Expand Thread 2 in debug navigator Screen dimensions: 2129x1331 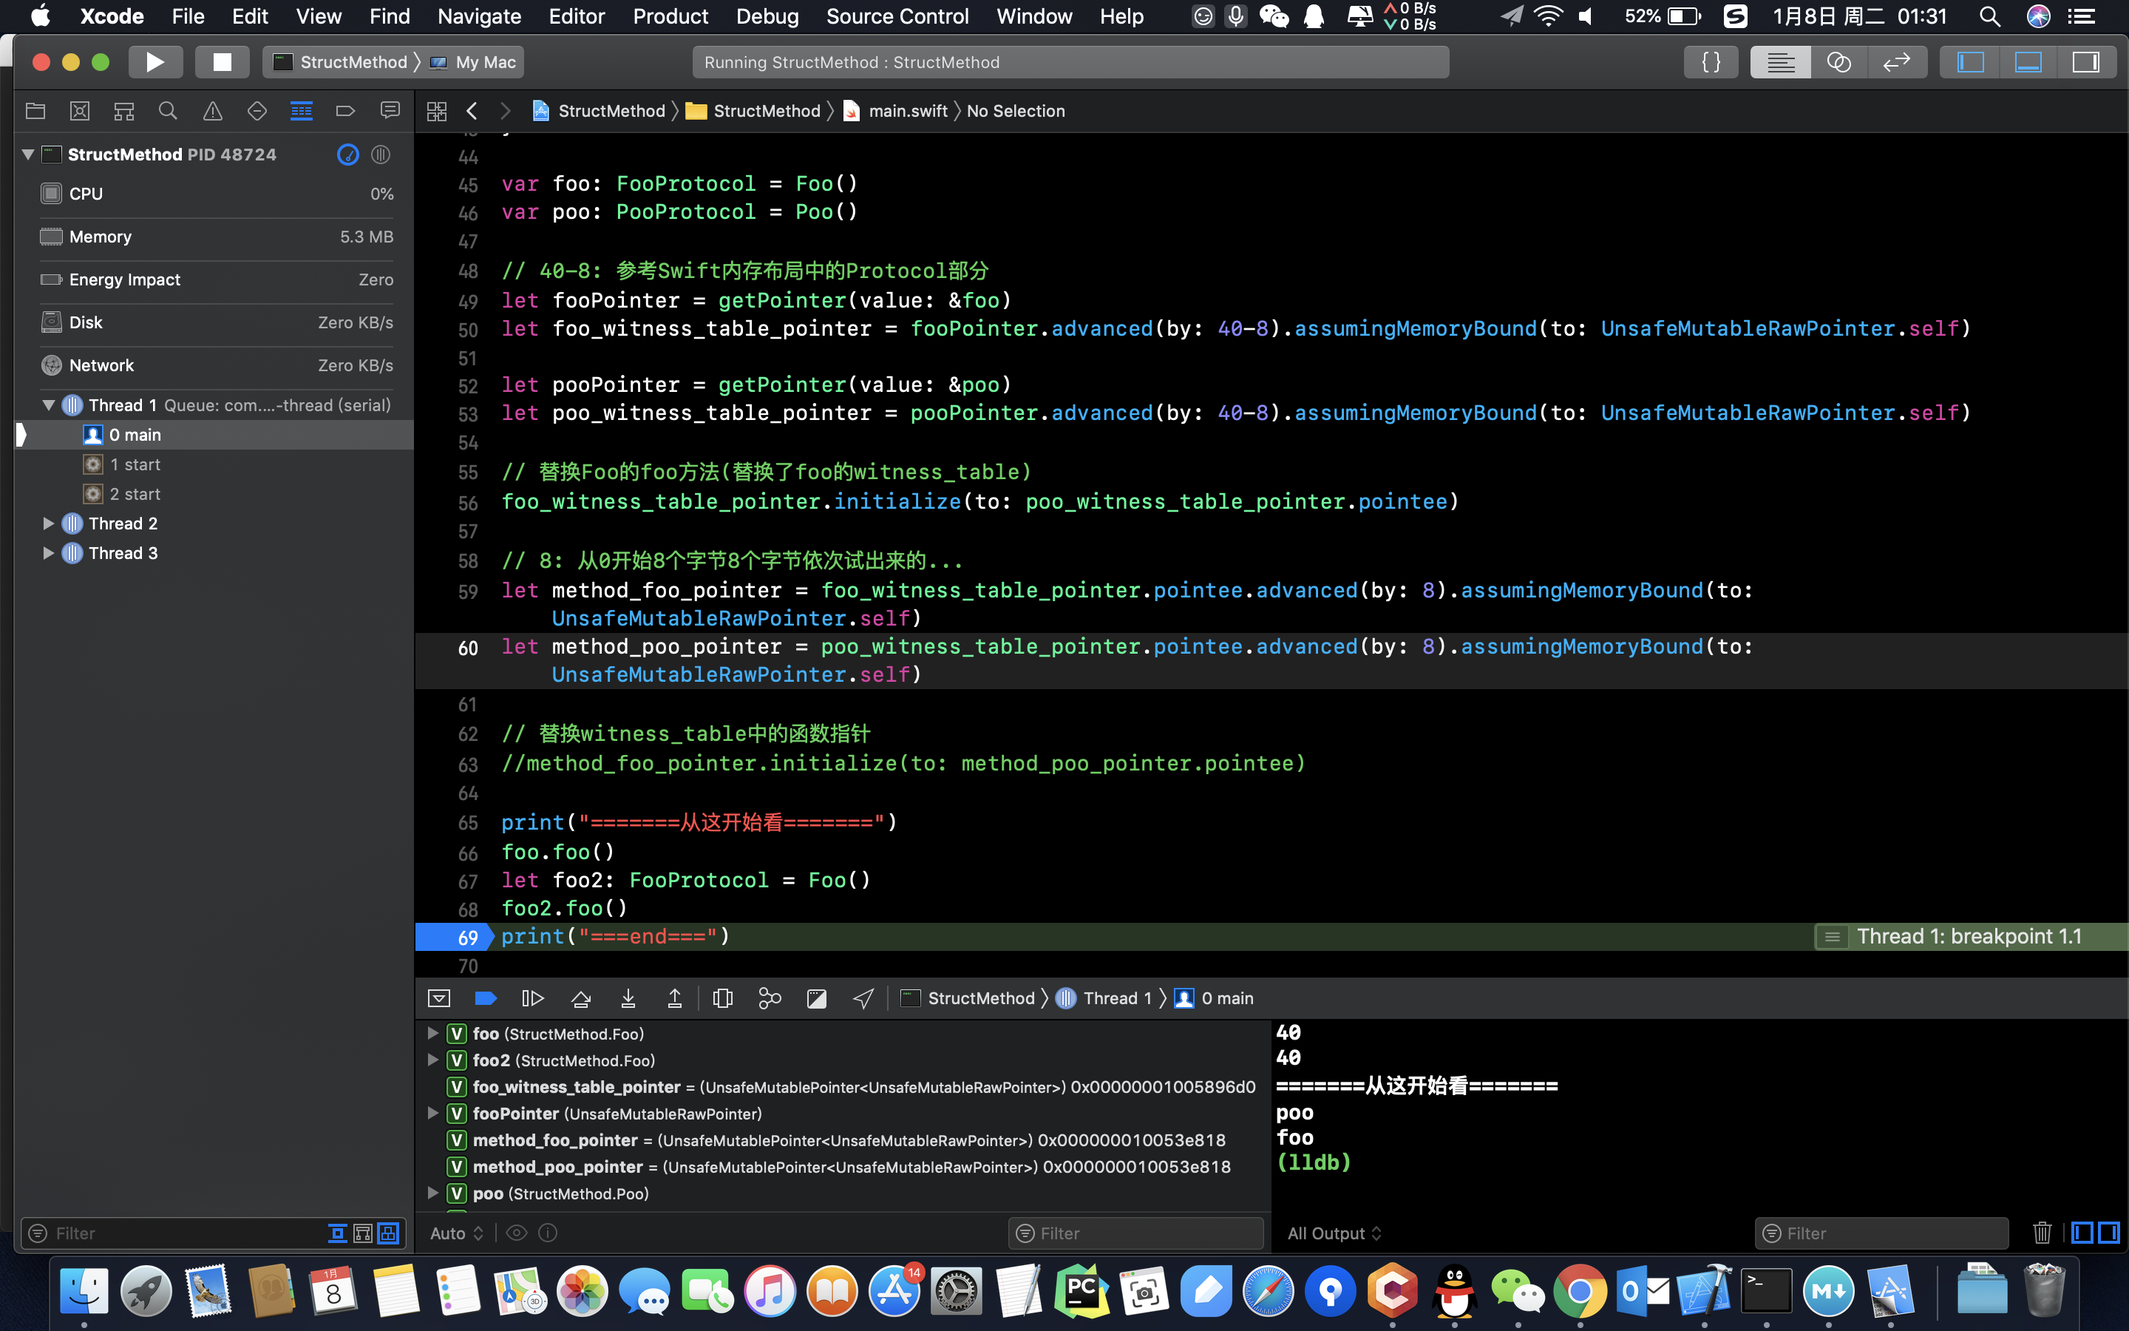pos(50,524)
